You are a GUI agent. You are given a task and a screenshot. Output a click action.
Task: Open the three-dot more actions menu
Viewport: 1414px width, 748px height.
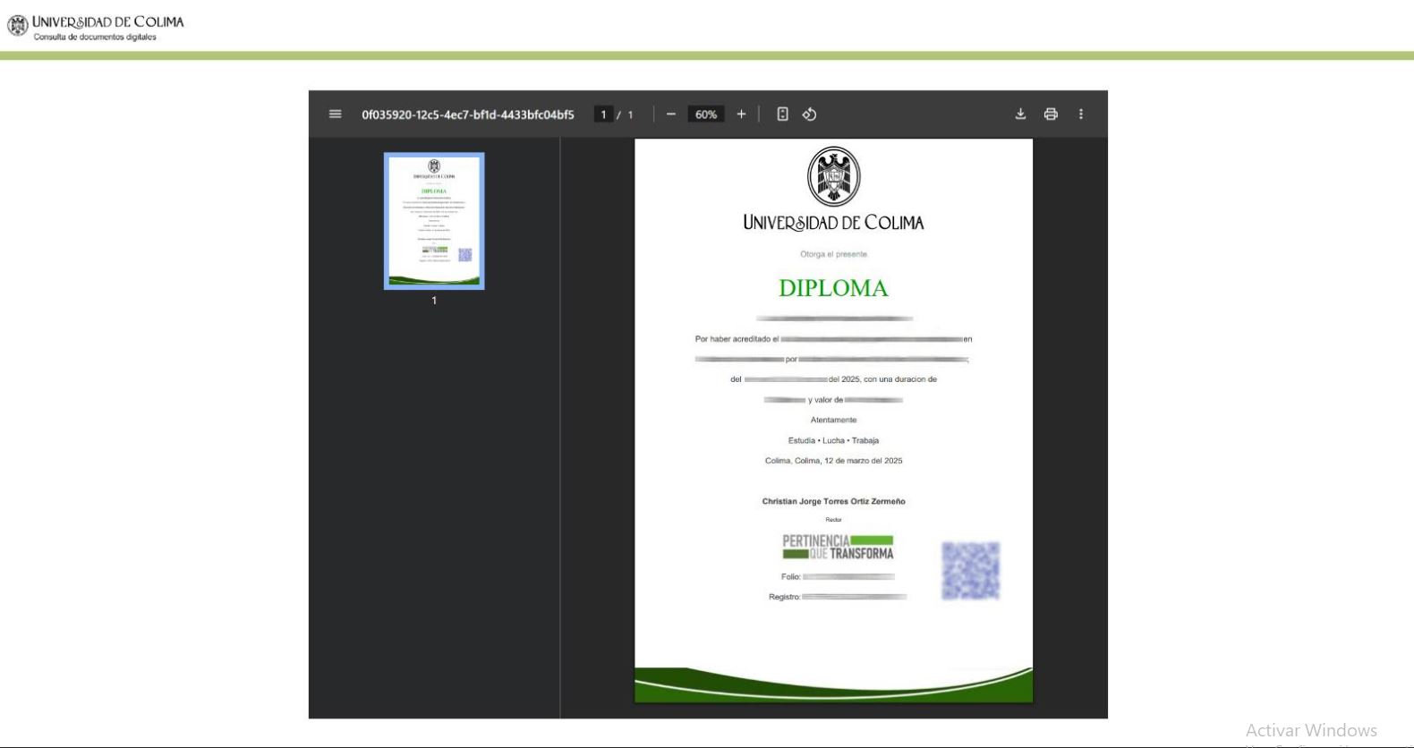click(1081, 115)
